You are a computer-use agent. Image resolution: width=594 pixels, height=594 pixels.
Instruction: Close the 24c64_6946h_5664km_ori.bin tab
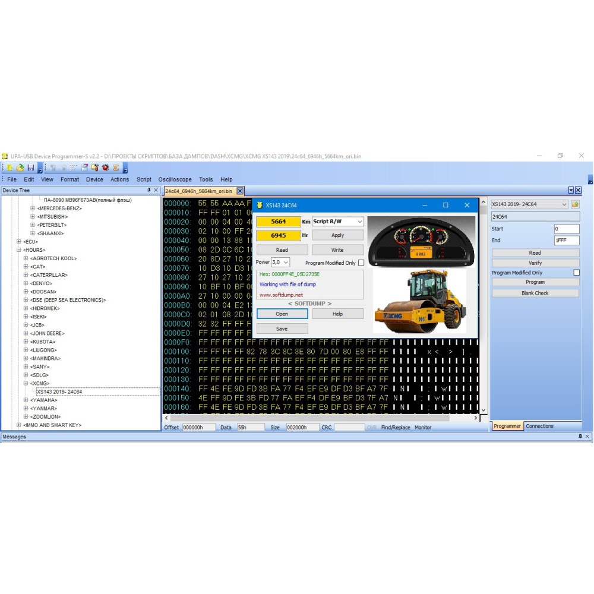240,191
